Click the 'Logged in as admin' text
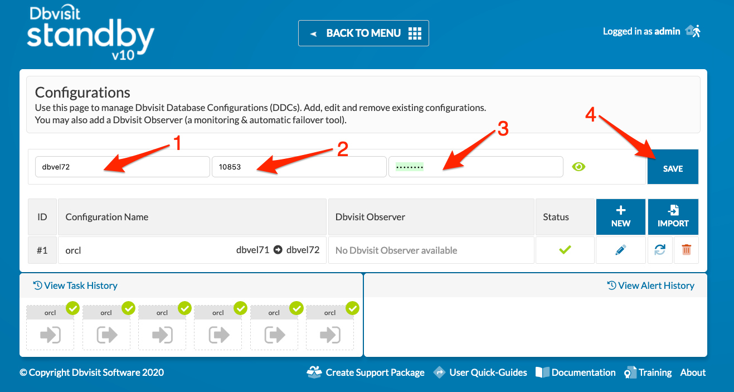The image size is (734, 392). tap(641, 31)
